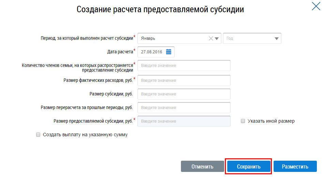Viewport: 323px width, 177px height.
Task: Click the Сохранить button
Action: (x=249, y=166)
